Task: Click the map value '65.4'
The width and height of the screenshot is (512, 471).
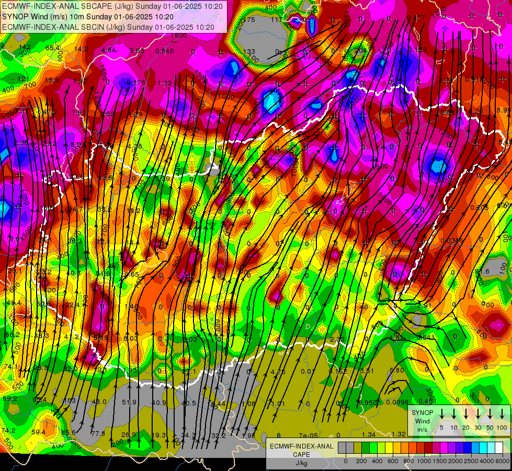Action: point(53,48)
